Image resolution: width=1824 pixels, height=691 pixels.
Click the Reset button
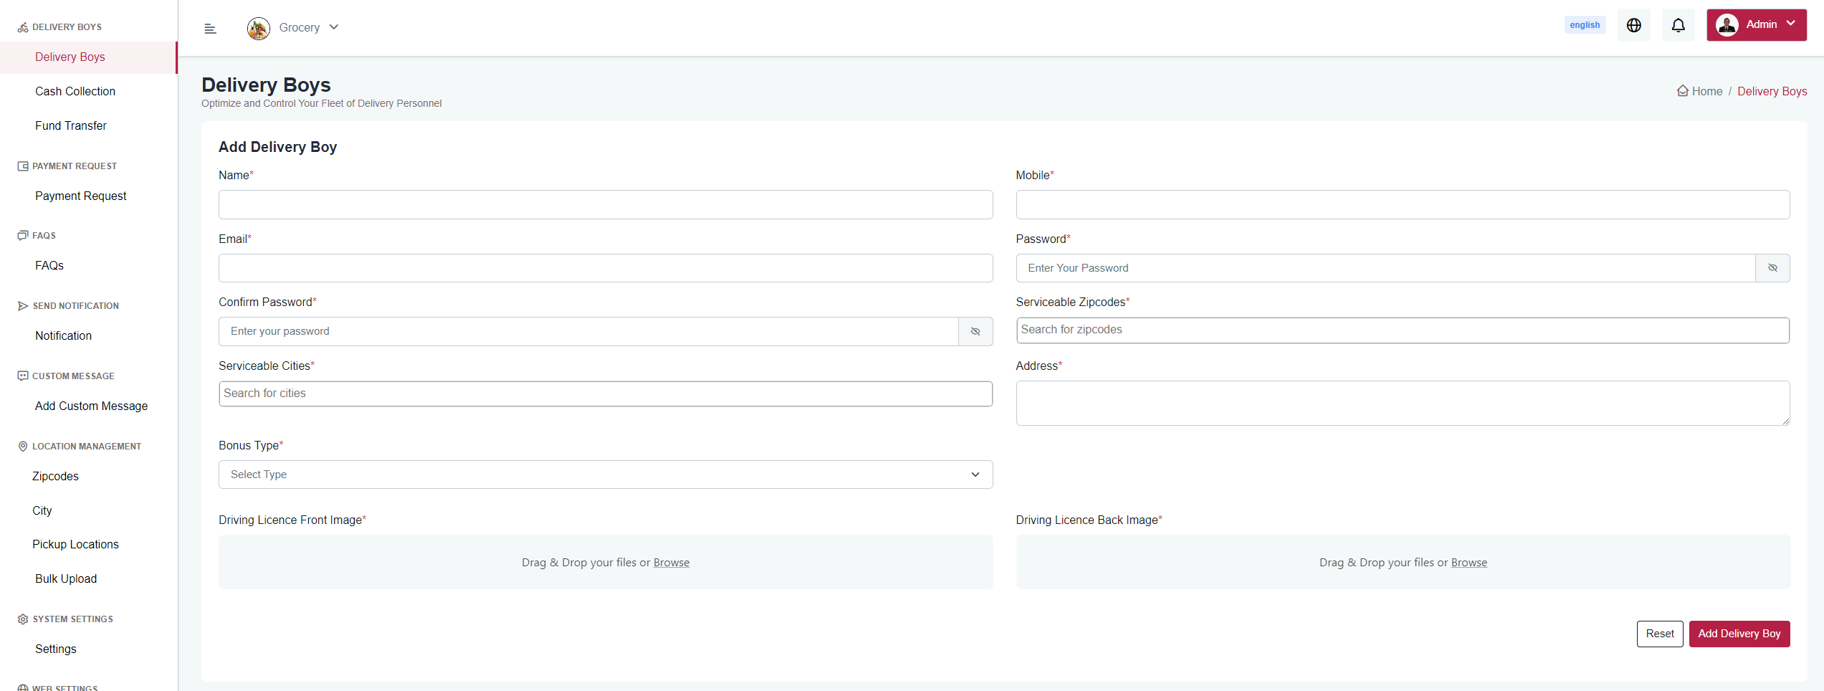pos(1659,634)
